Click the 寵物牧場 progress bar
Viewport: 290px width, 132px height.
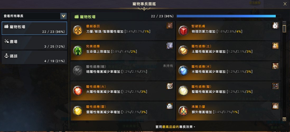coord(229,16)
